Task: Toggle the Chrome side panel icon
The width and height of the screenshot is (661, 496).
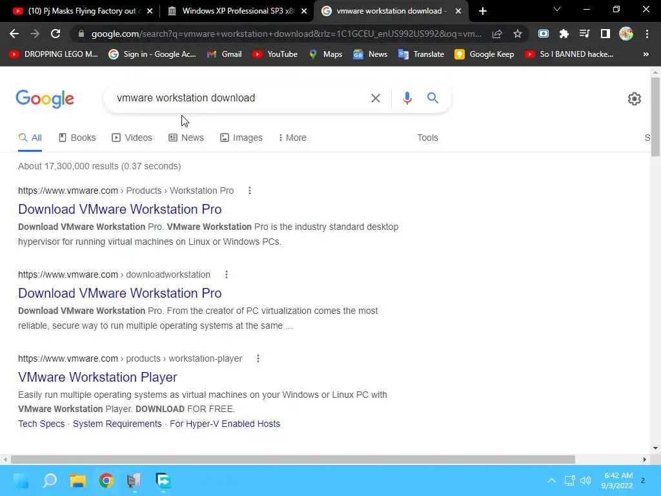Action: point(605,34)
